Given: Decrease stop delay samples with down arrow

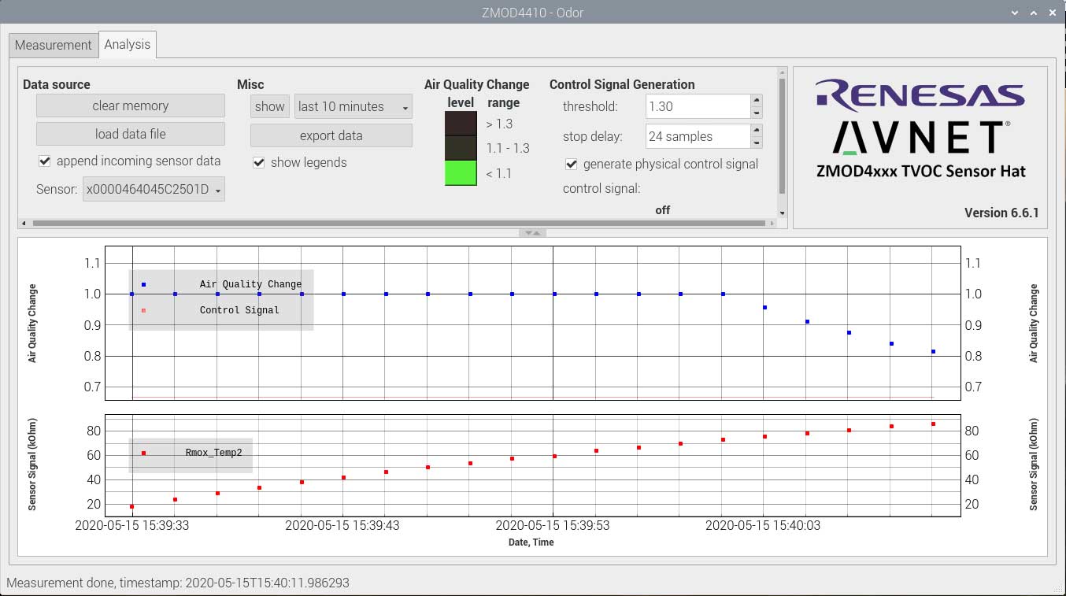Looking at the screenshot, I should click(x=757, y=143).
